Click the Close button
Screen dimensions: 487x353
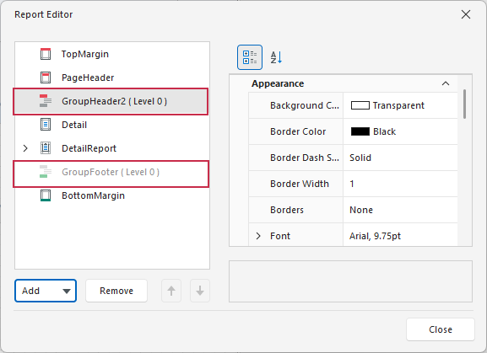(x=441, y=329)
